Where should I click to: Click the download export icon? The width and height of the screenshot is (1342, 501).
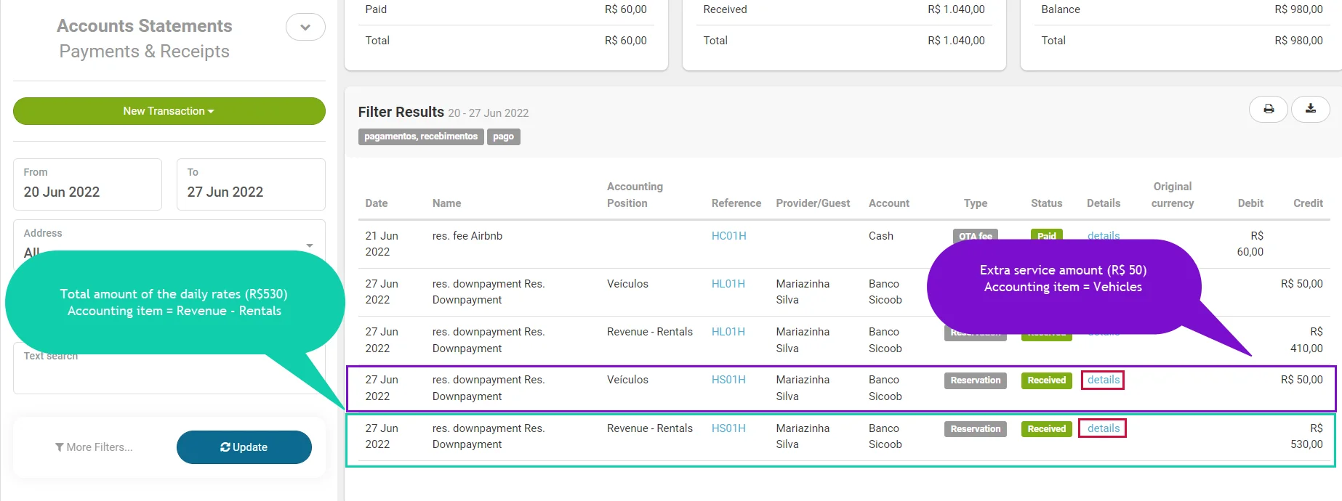click(x=1310, y=109)
